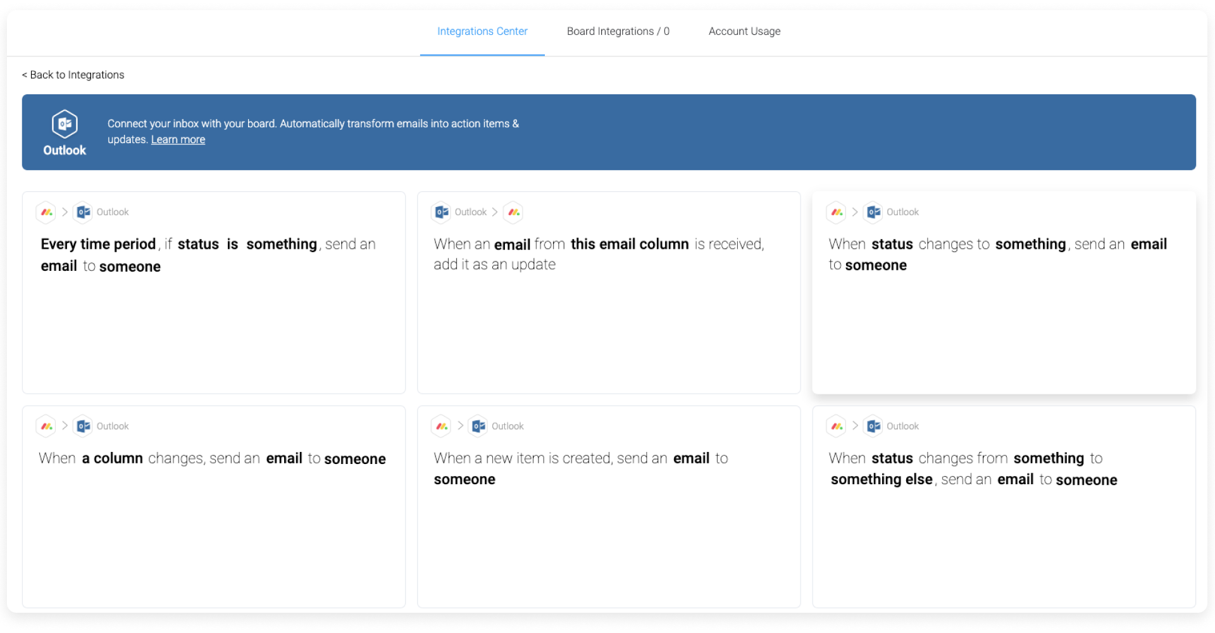Click the "email" token in the bottom-right recipe
Viewport: 1215px width, 633px height.
coord(1016,480)
